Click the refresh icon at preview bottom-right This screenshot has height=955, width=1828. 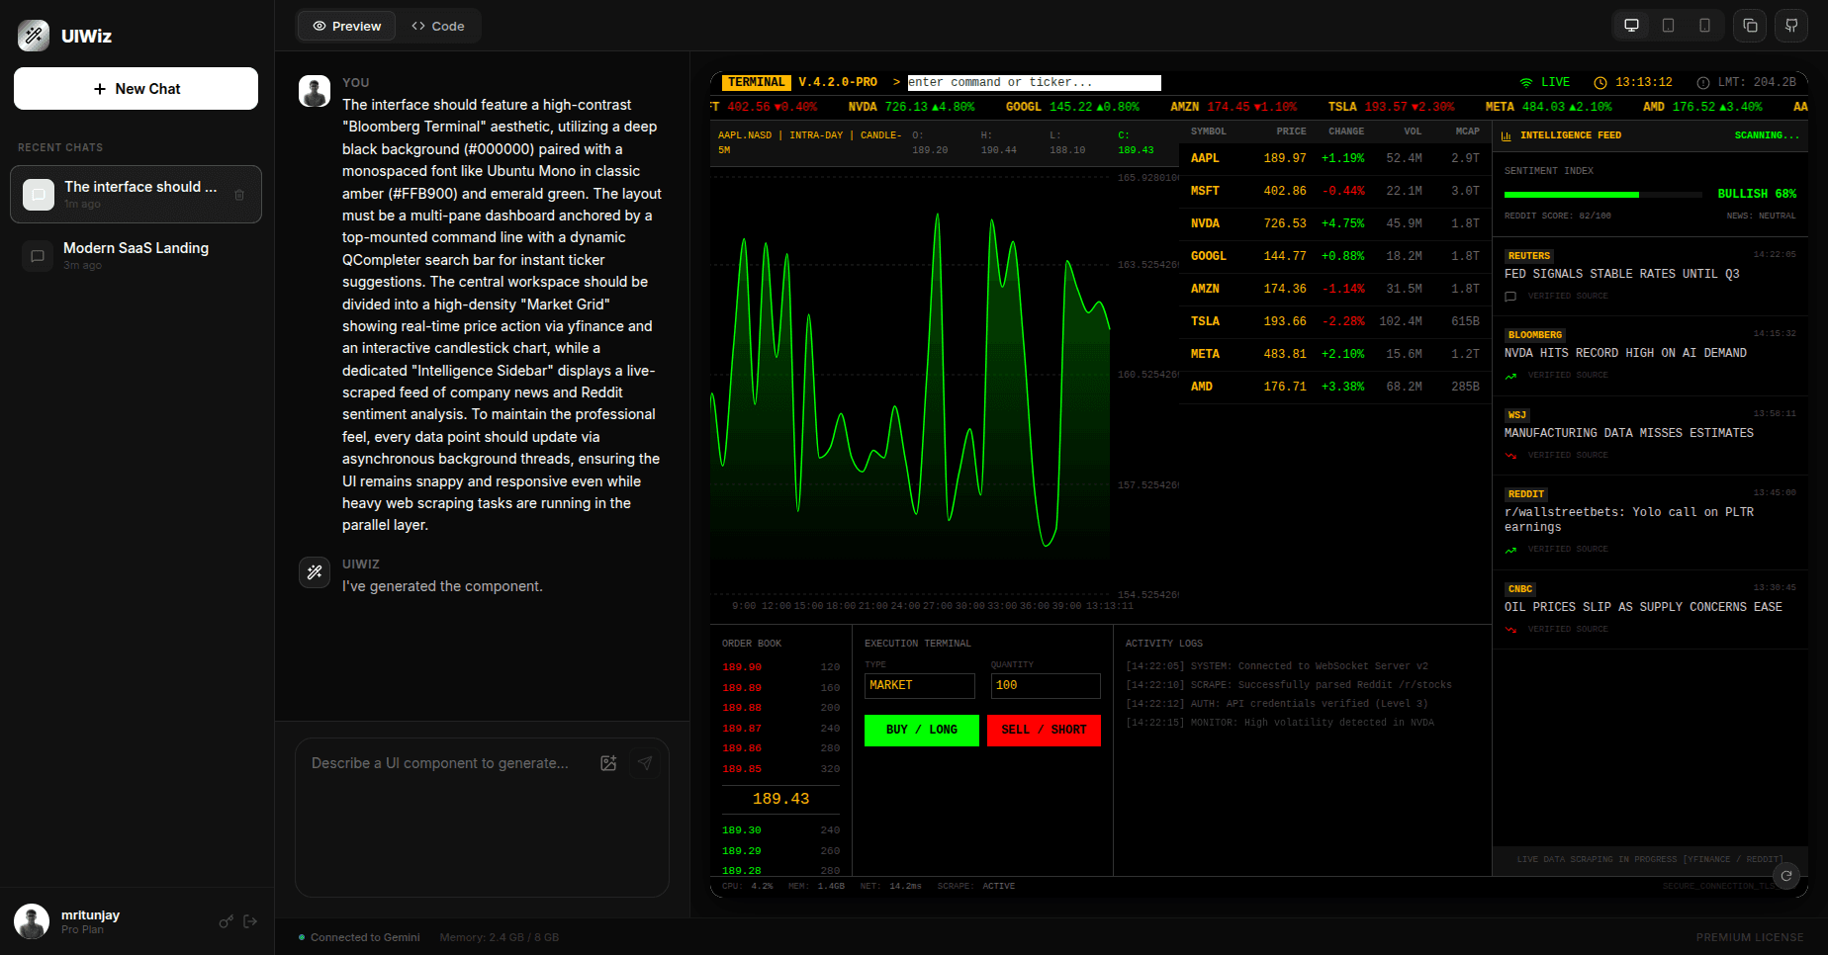click(1785, 875)
